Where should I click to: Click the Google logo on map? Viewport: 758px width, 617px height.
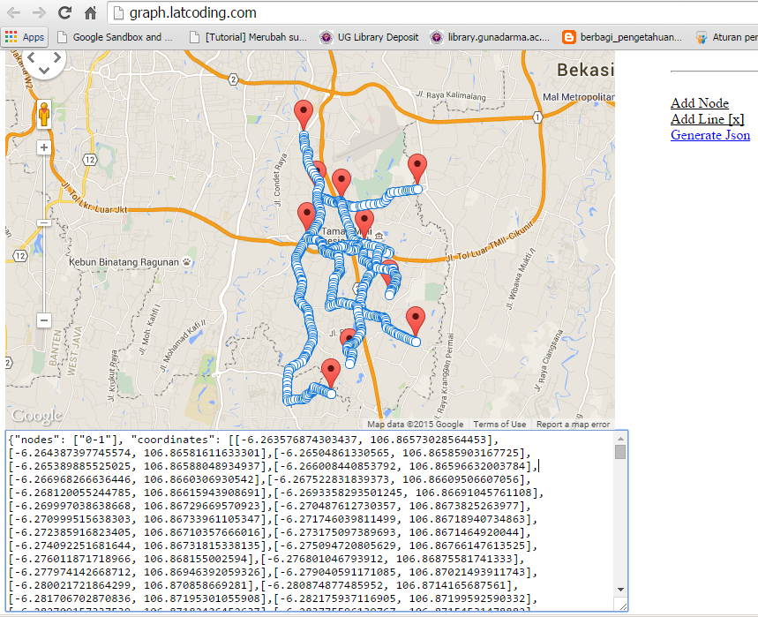coord(37,416)
